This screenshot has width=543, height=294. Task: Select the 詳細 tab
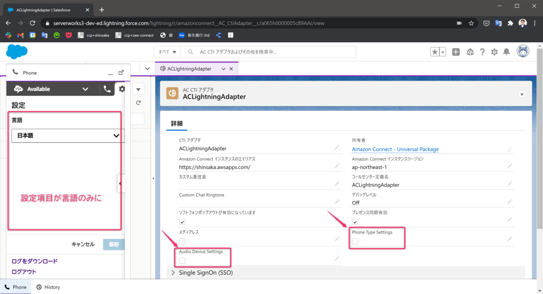click(176, 123)
